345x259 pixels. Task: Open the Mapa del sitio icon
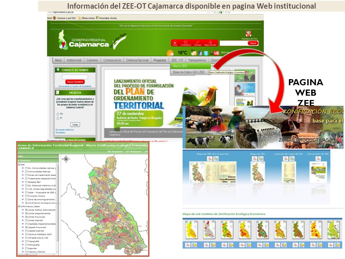coord(210,42)
